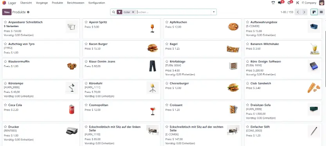Go to the Übersicht menu item
Viewport: 326px width, 146px height.
[26, 3]
